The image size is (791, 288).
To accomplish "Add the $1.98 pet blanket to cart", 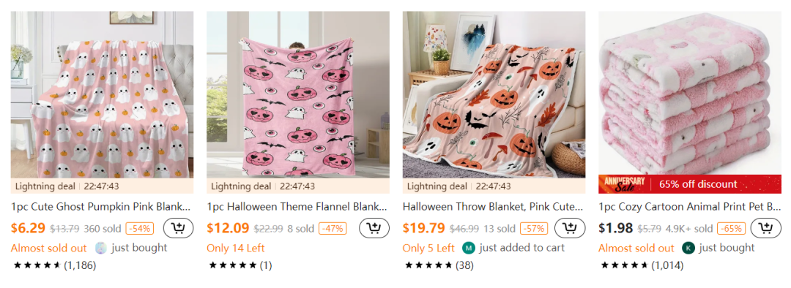I will [x=765, y=228].
